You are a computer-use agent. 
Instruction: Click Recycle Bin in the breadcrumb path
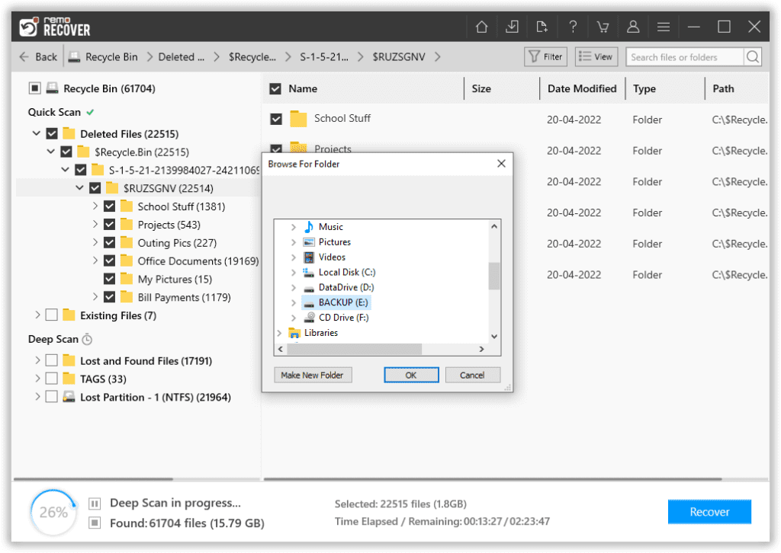coord(111,56)
